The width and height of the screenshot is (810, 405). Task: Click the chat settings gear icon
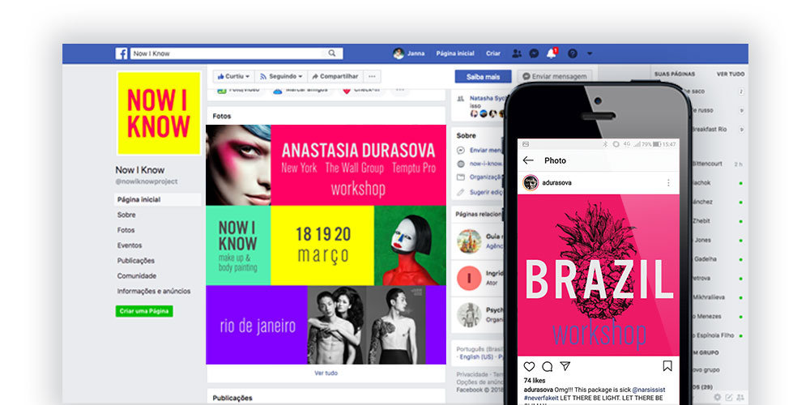coord(717,397)
